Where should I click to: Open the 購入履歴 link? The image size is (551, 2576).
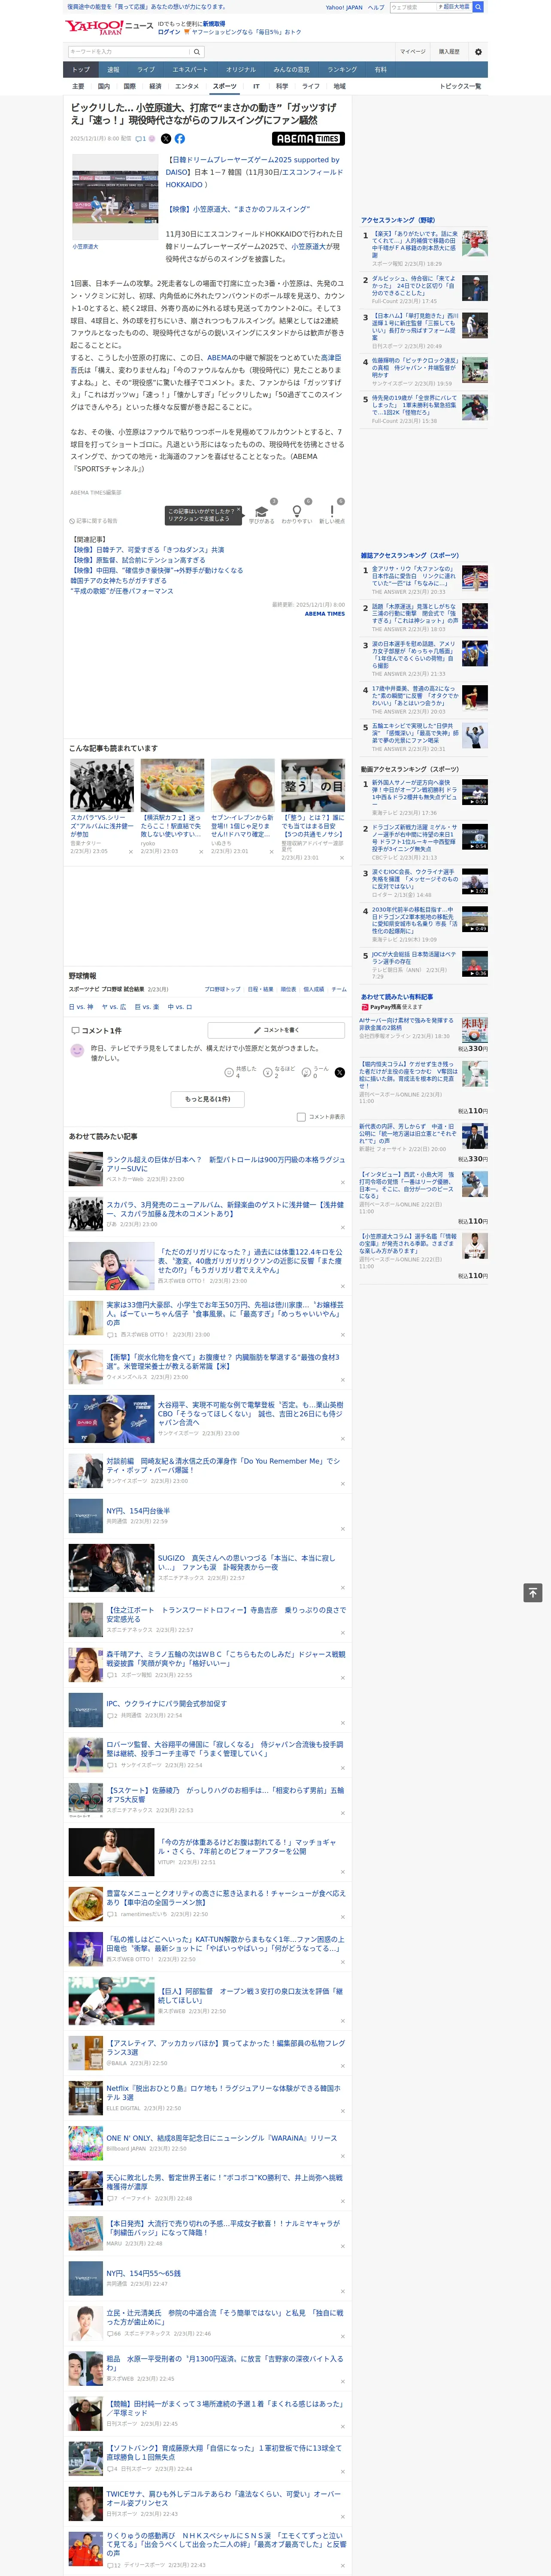(449, 52)
